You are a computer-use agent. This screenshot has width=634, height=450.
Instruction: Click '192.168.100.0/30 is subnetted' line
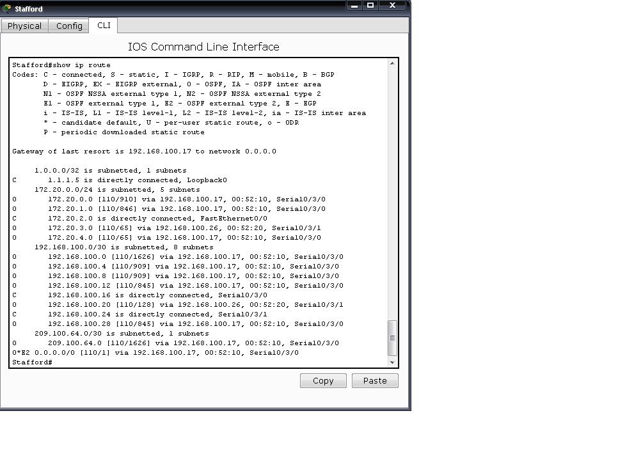(123, 247)
